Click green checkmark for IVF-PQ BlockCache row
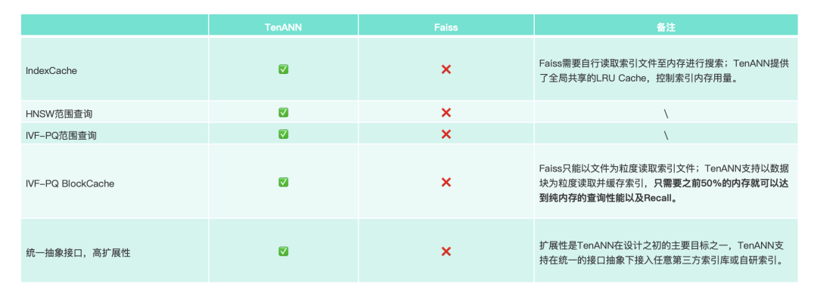The width and height of the screenshot is (817, 308). click(x=283, y=182)
